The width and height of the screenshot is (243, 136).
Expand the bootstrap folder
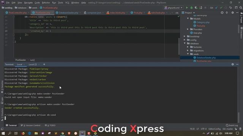185,36
